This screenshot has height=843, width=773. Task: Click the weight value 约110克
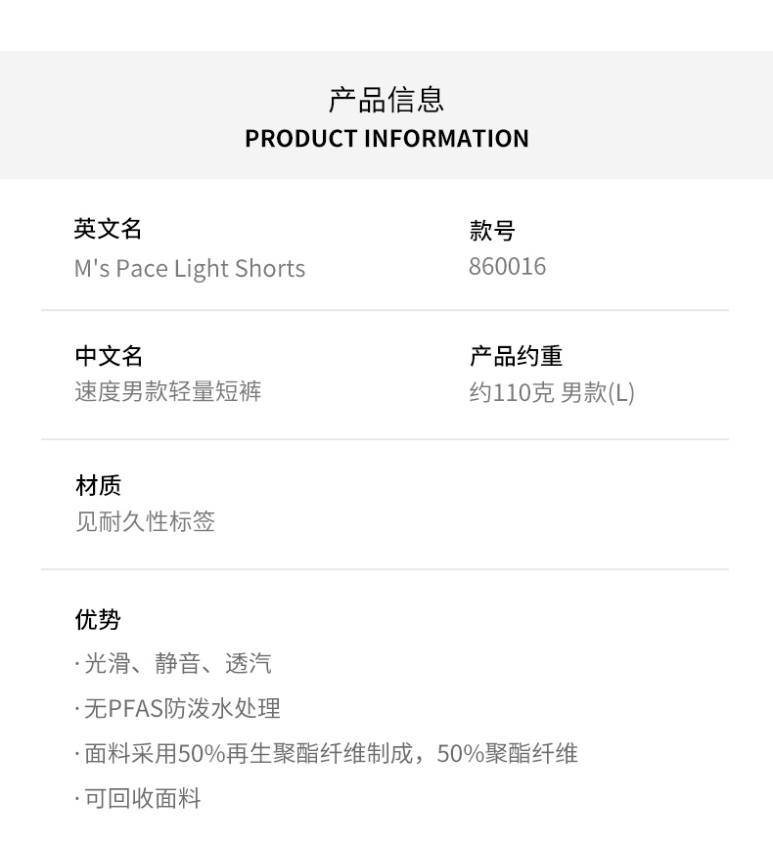tap(511, 393)
